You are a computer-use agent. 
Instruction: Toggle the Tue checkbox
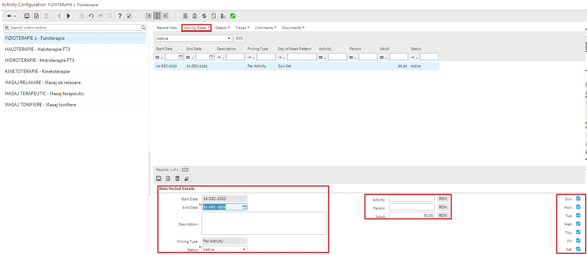(x=578, y=215)
